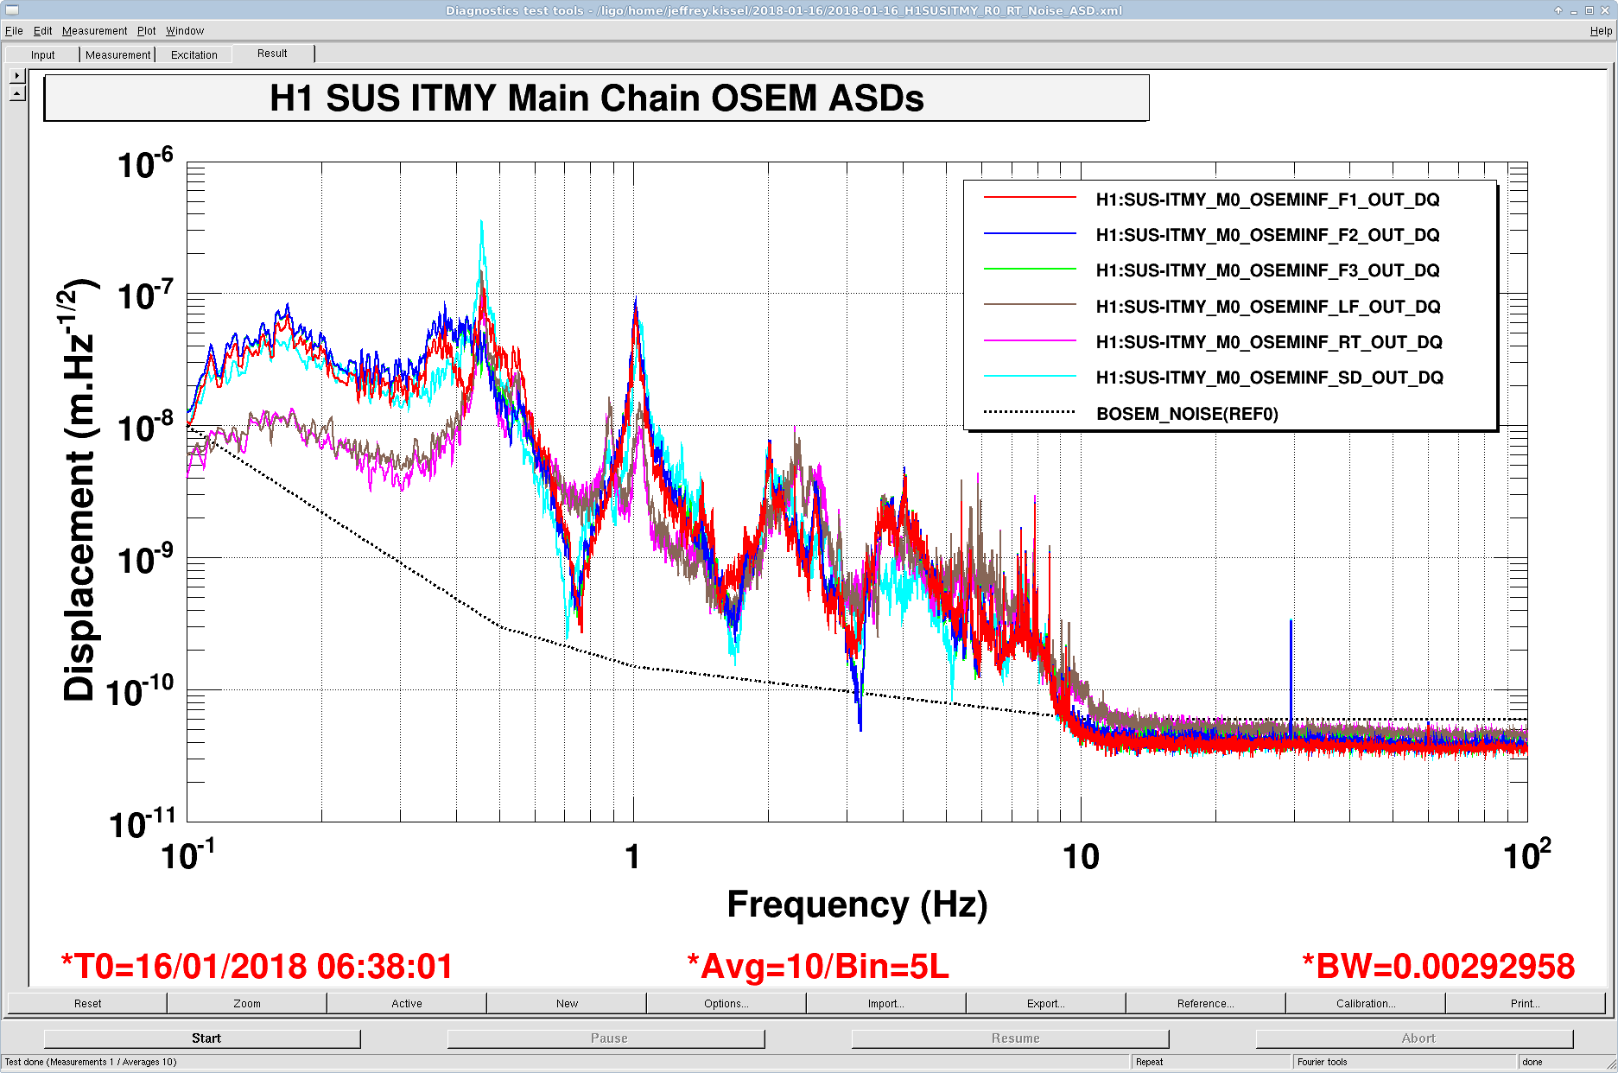
Task: Open the Help menu
Action: (1600, 31)
